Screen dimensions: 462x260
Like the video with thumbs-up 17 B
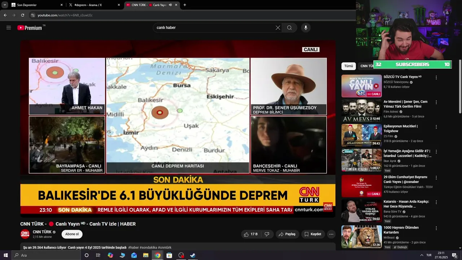click(250, 234)
